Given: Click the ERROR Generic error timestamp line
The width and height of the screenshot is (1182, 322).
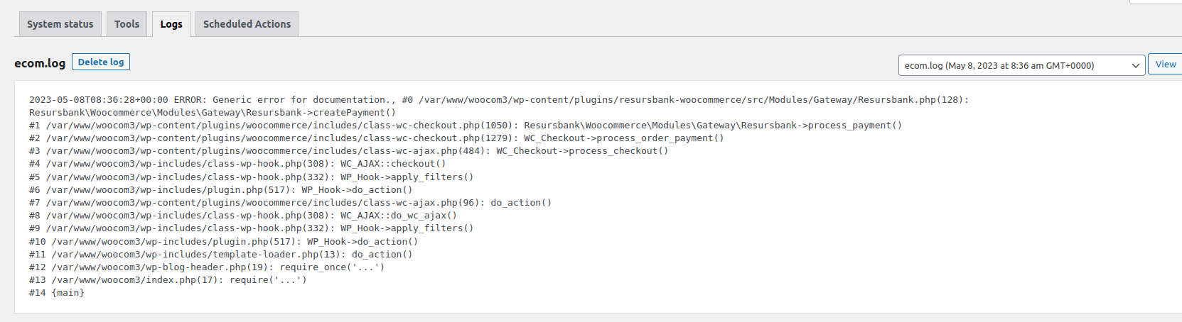Looking at the screenshot, I should [499, 100].
